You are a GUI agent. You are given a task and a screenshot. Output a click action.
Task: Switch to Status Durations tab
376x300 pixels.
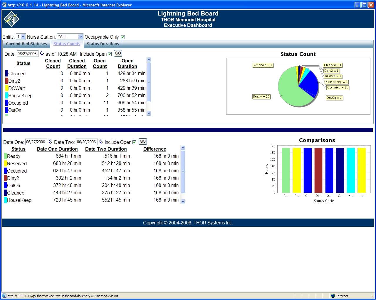[103, 44]
